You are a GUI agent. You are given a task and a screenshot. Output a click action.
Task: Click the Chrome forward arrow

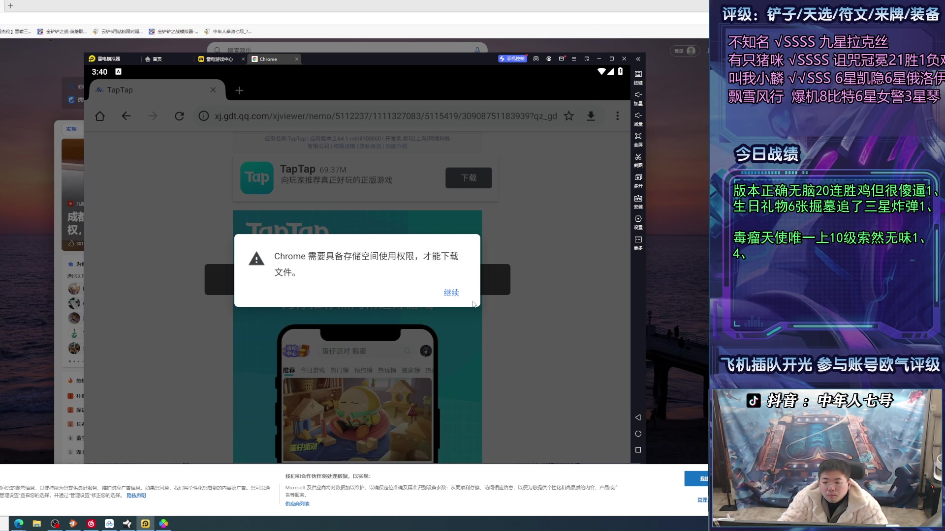[x=153, y=116]
